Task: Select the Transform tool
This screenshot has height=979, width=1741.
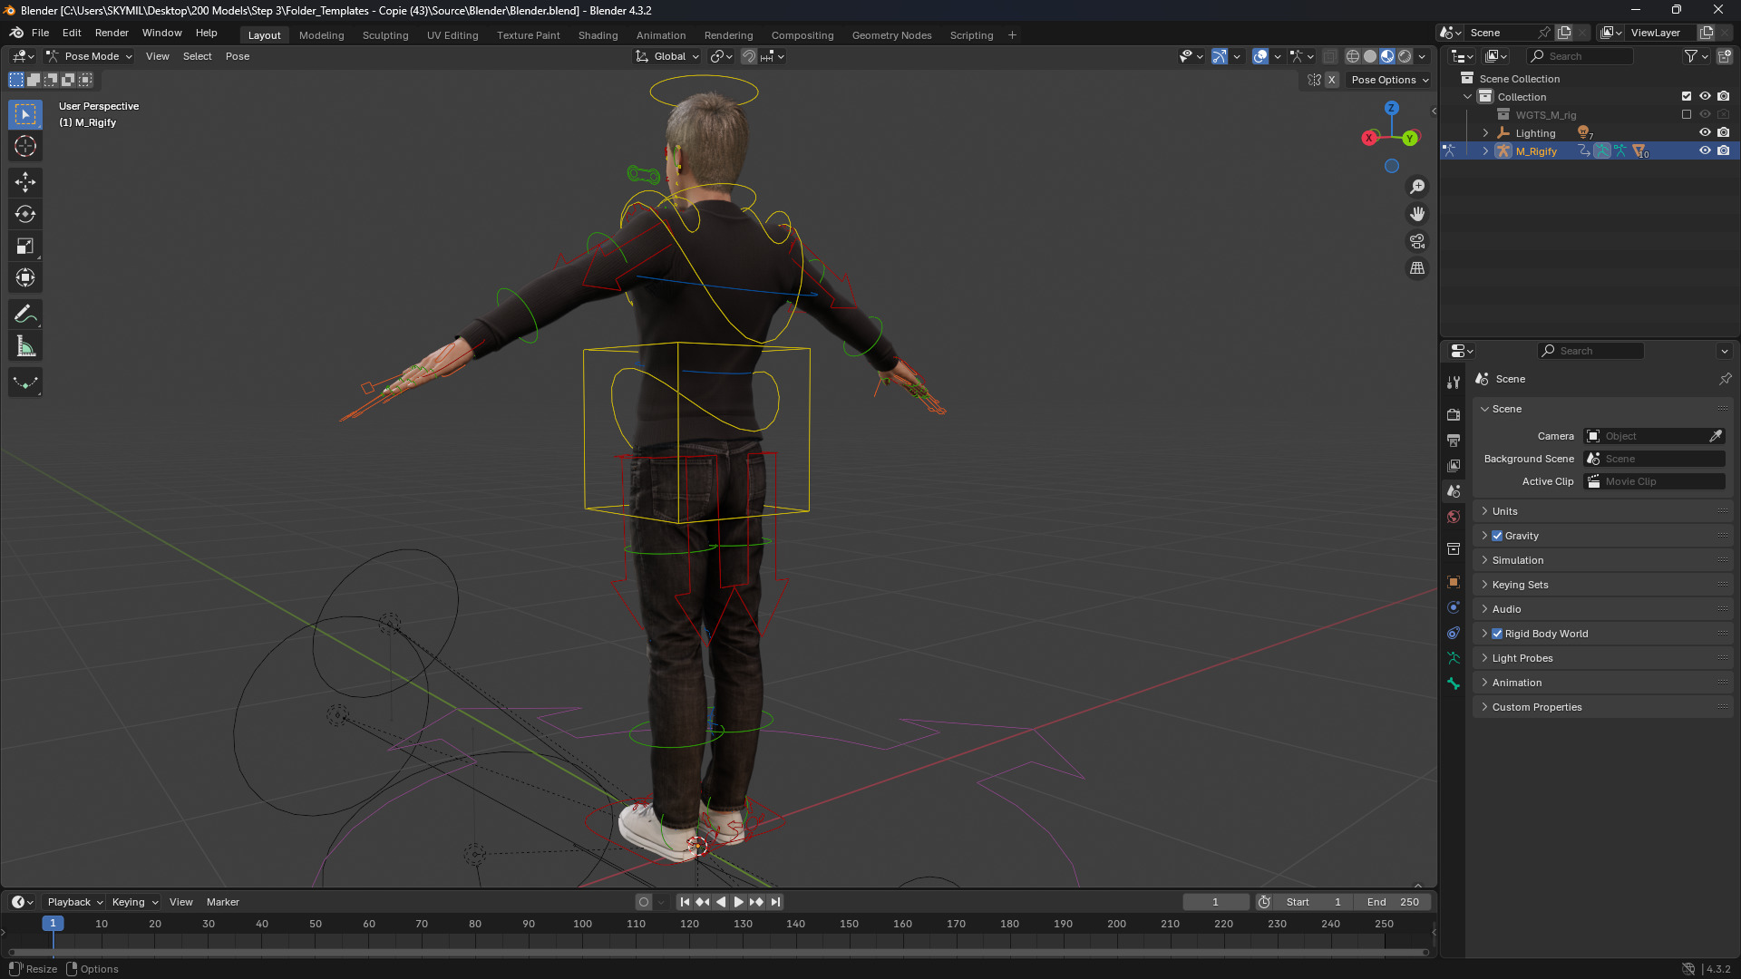Action: [x=25, y=277]
